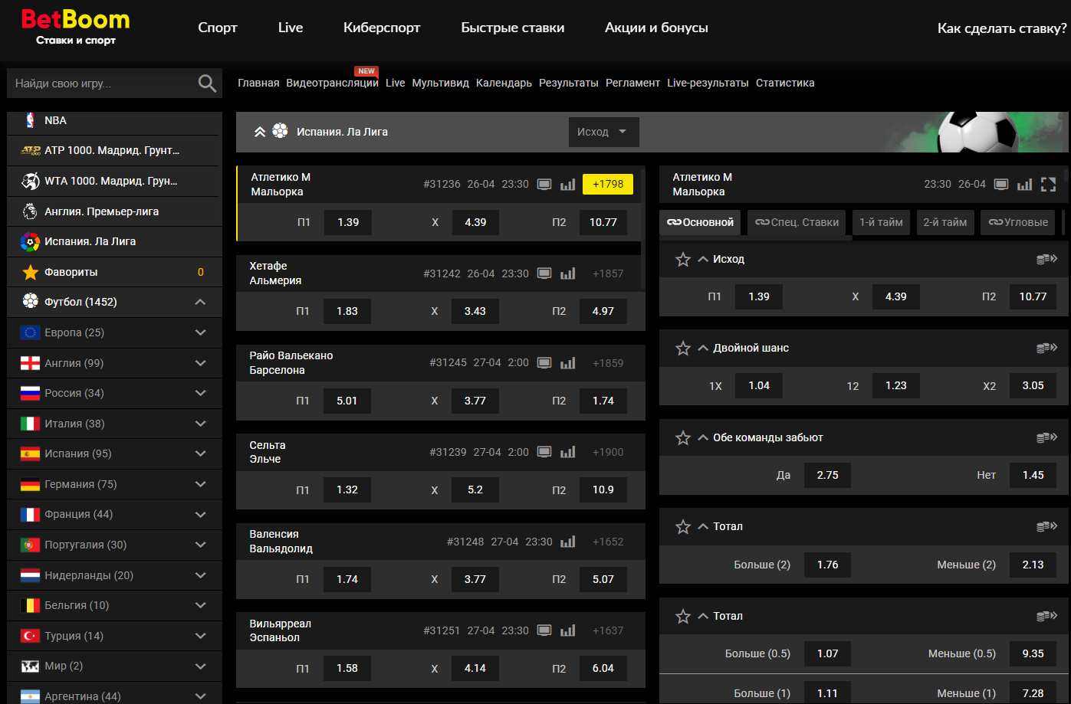This screenshot has width=1071, height=704.
Task: Click the double-chevron collapse icon beside Испания. Ла Лига
Action: click(260, 132)
